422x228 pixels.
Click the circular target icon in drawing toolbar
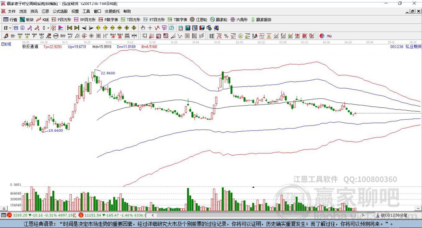(84, 36)
